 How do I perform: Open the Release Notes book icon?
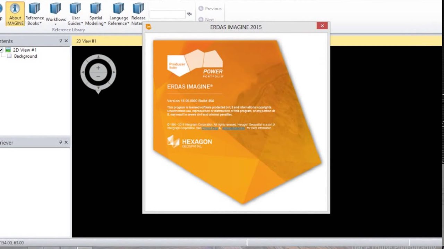pyautogui.click(x=138, y=9)
